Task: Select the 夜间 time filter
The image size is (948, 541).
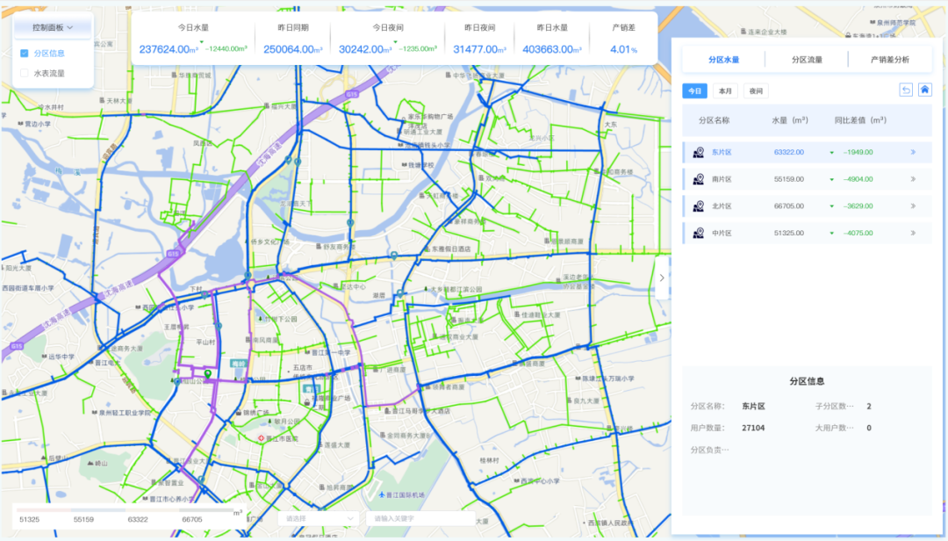Action: tap(755, 91)
